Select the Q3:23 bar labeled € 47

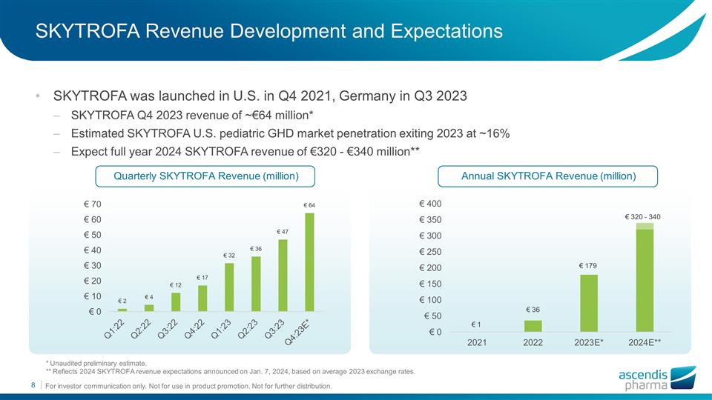pyautogui.click(x=282, y=275)
